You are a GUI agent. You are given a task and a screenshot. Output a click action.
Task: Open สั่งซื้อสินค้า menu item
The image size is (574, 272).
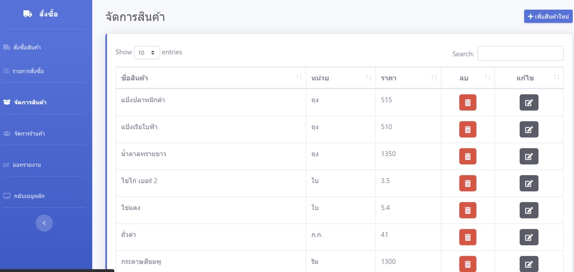(27, 47)
